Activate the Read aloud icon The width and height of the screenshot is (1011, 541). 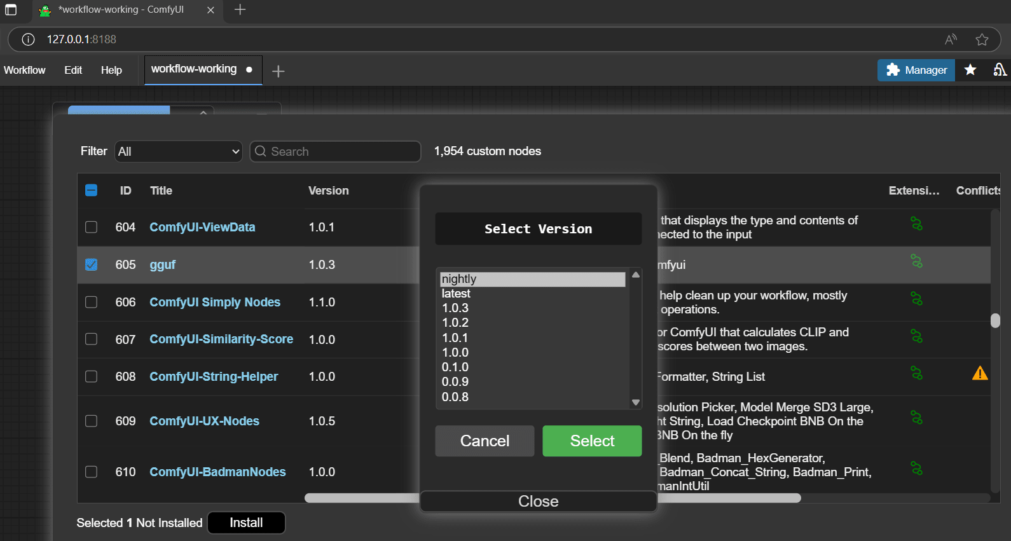click(x=951, y=39)
